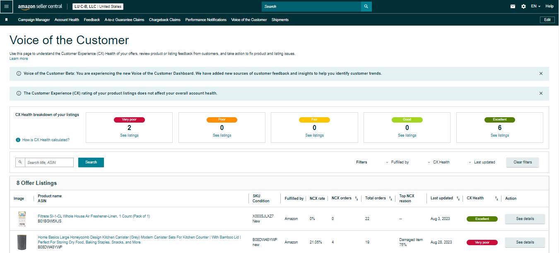
Task: See listings under Poor
Action: (222, 135)
